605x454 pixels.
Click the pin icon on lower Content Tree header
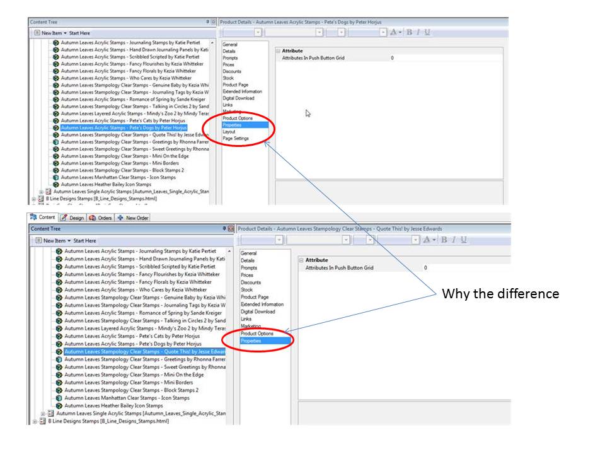[224, 229]
